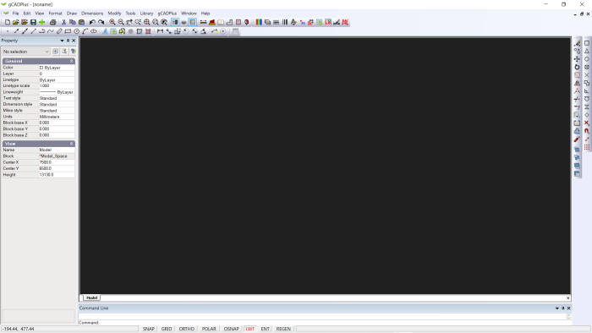
Task: Edit the view Height value field
Action: point(57,175)
